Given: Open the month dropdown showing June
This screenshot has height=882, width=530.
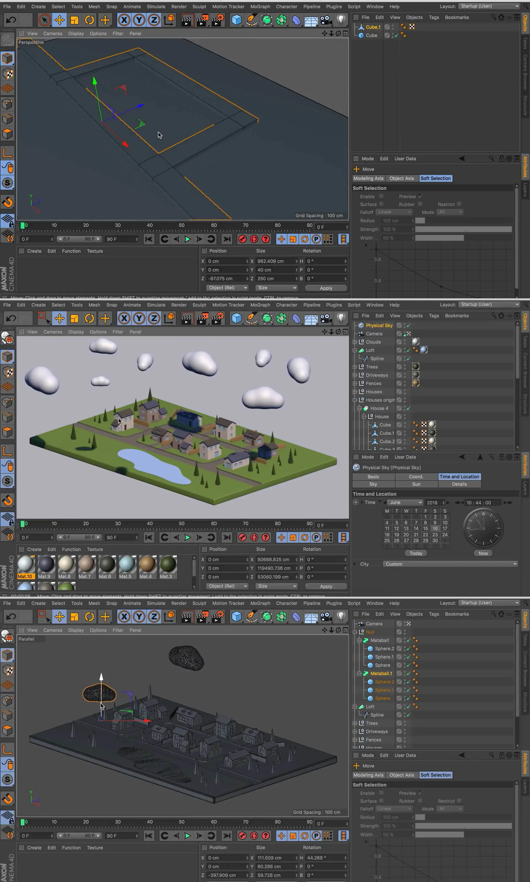Looking at the screenshot, I should [x=405, y=502].
